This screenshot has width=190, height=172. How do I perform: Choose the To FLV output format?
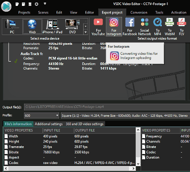point(182,27)
